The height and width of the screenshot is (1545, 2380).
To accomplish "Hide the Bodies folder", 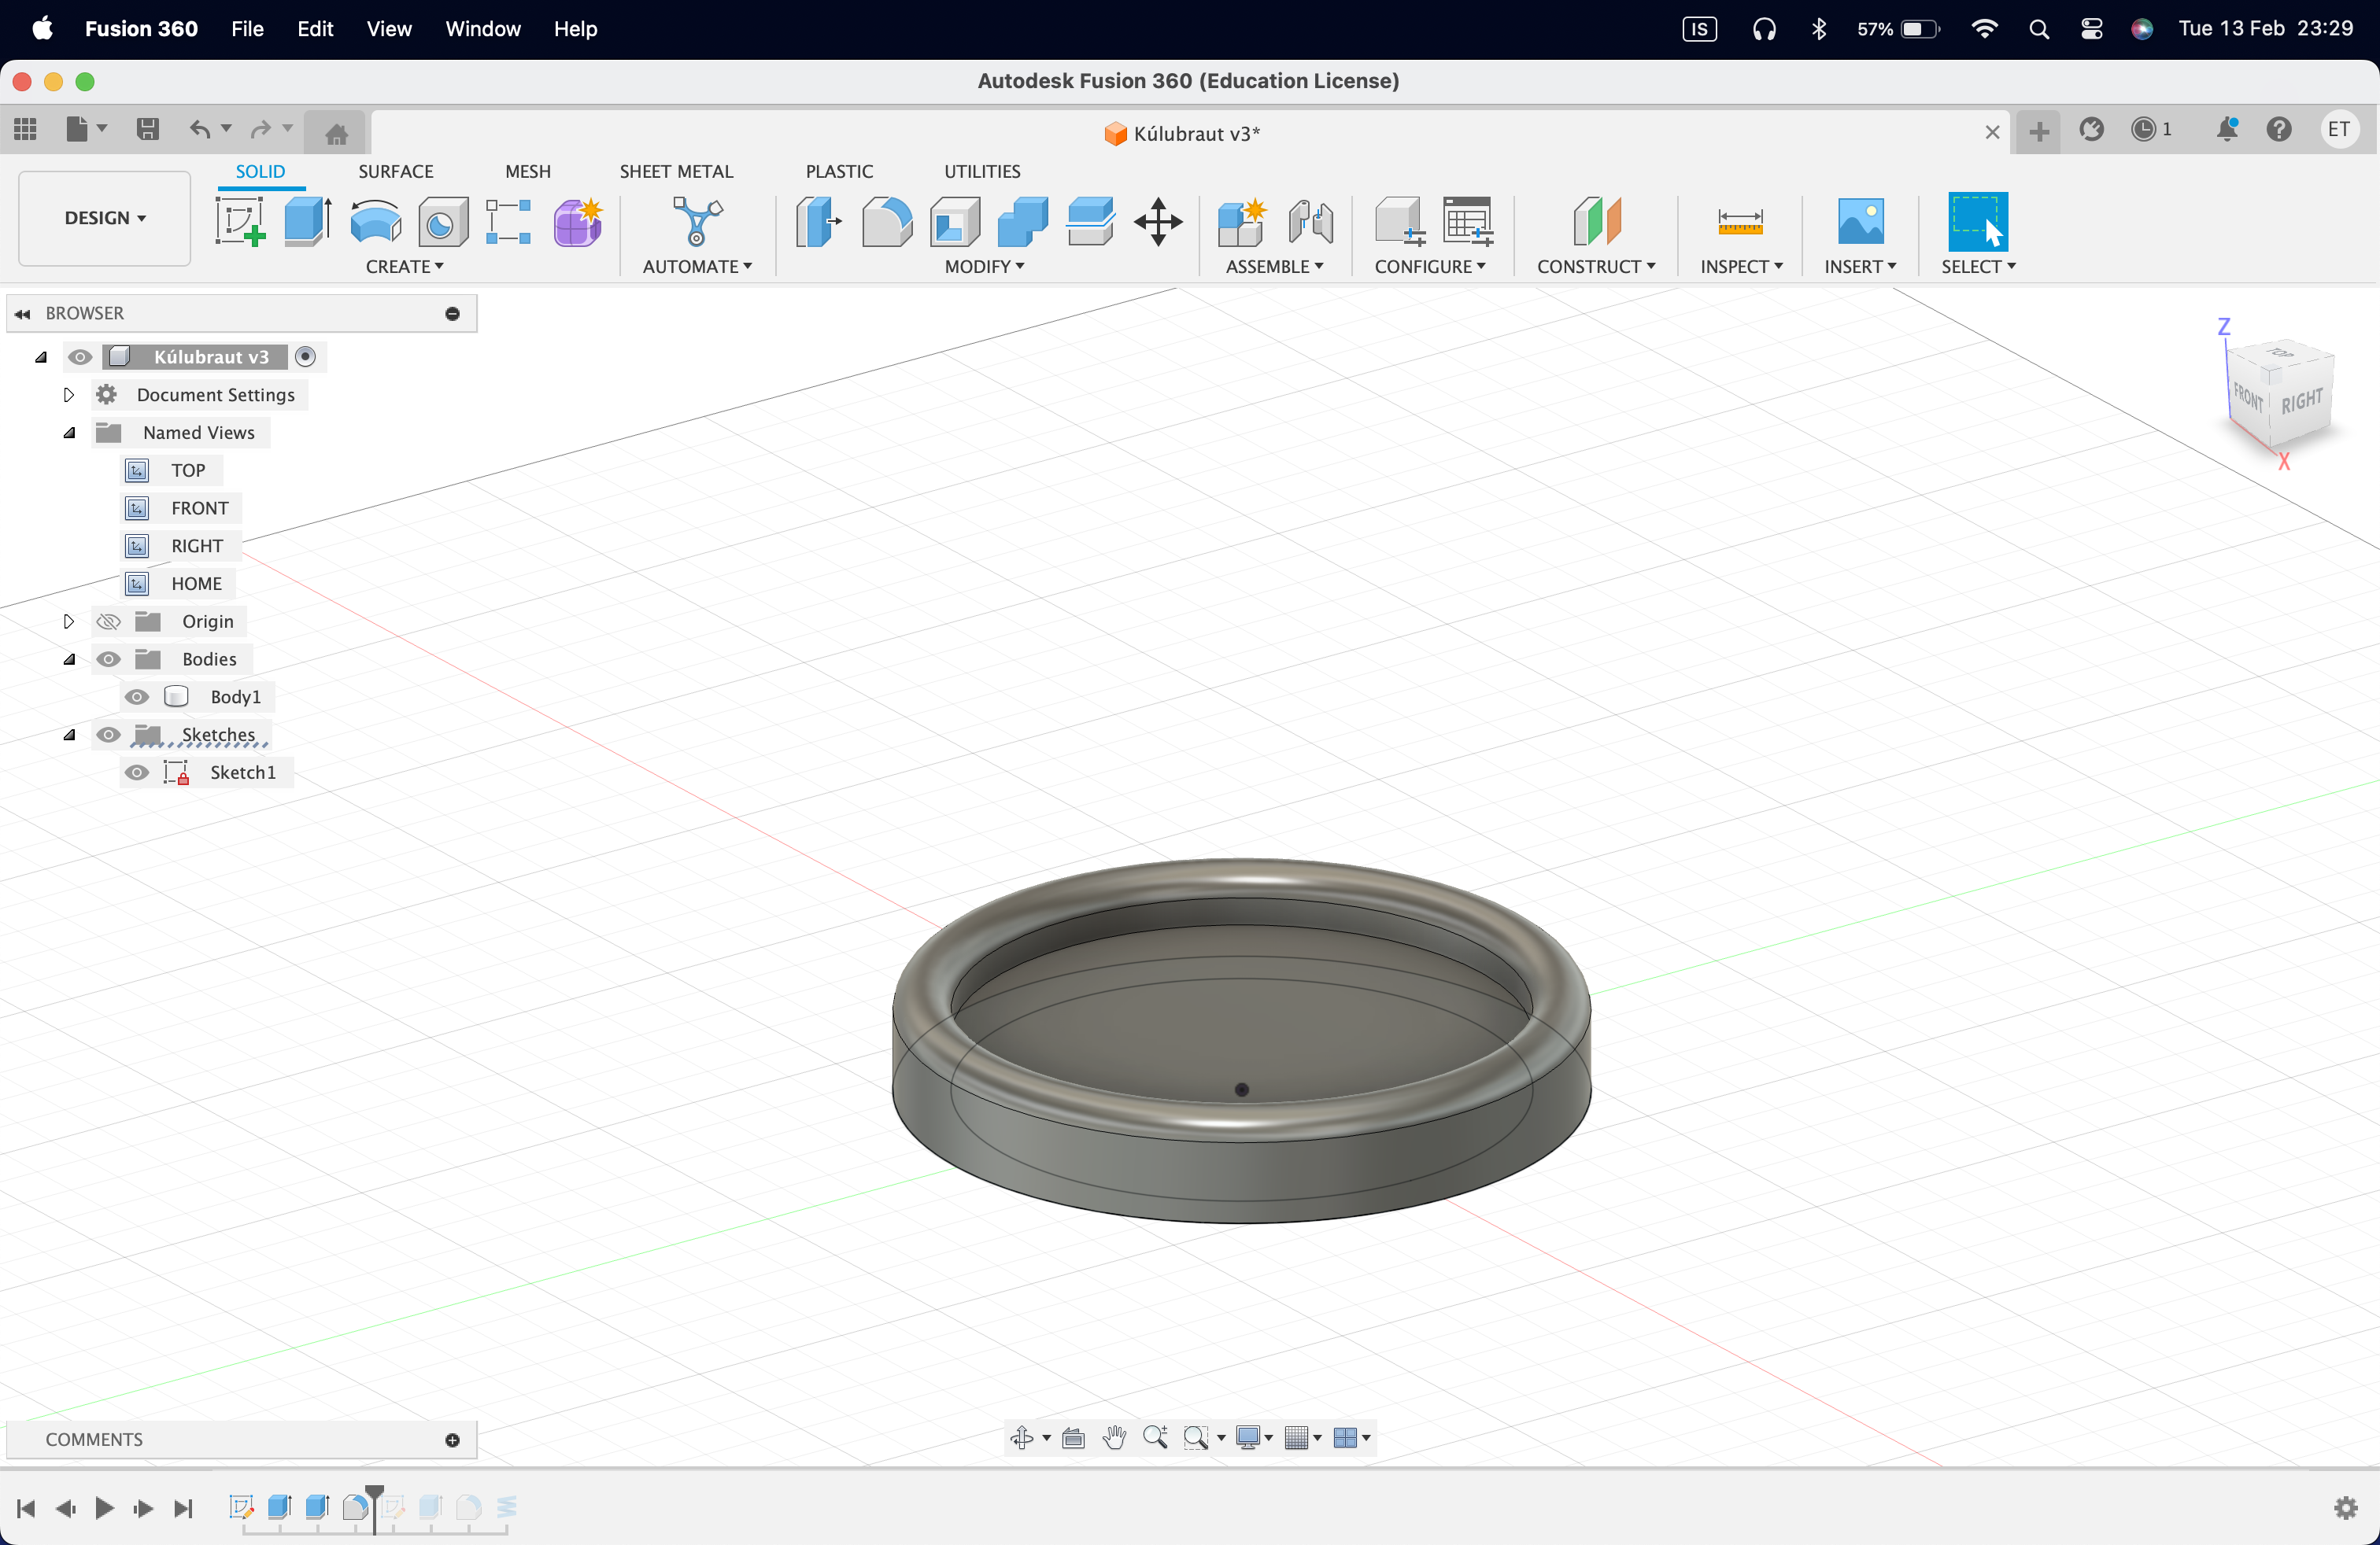I will [x=108, y=659].
